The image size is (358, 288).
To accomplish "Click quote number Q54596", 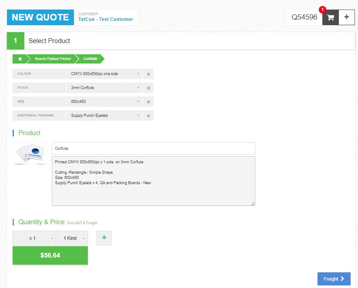I will [x=304, y=17].
